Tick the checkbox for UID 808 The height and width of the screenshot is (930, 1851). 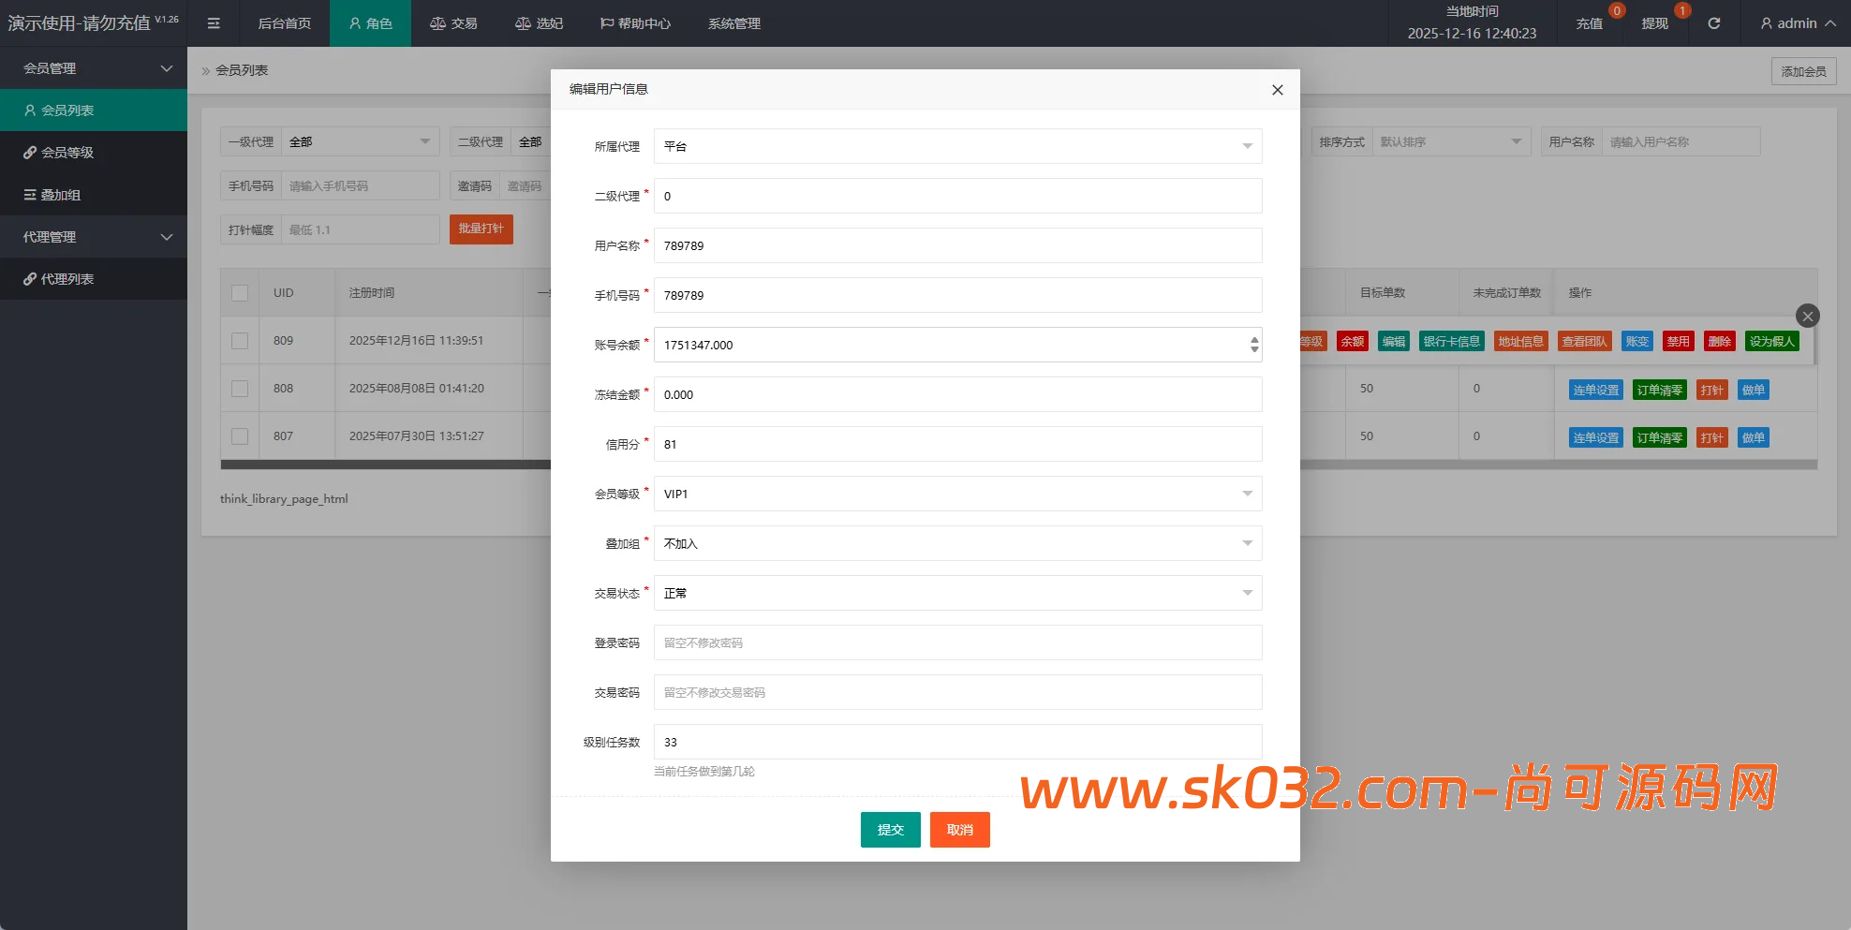pyautogui.click(x=240, y=389)
